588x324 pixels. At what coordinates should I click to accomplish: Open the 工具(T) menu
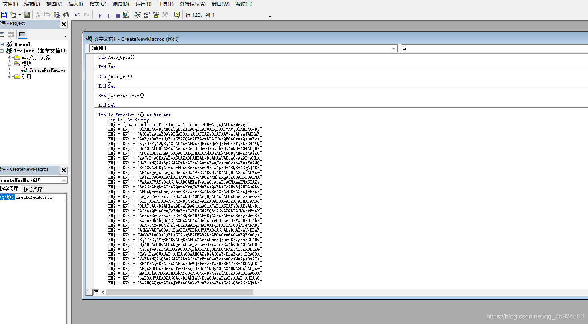pyautogui.click(x=166, y=4)
